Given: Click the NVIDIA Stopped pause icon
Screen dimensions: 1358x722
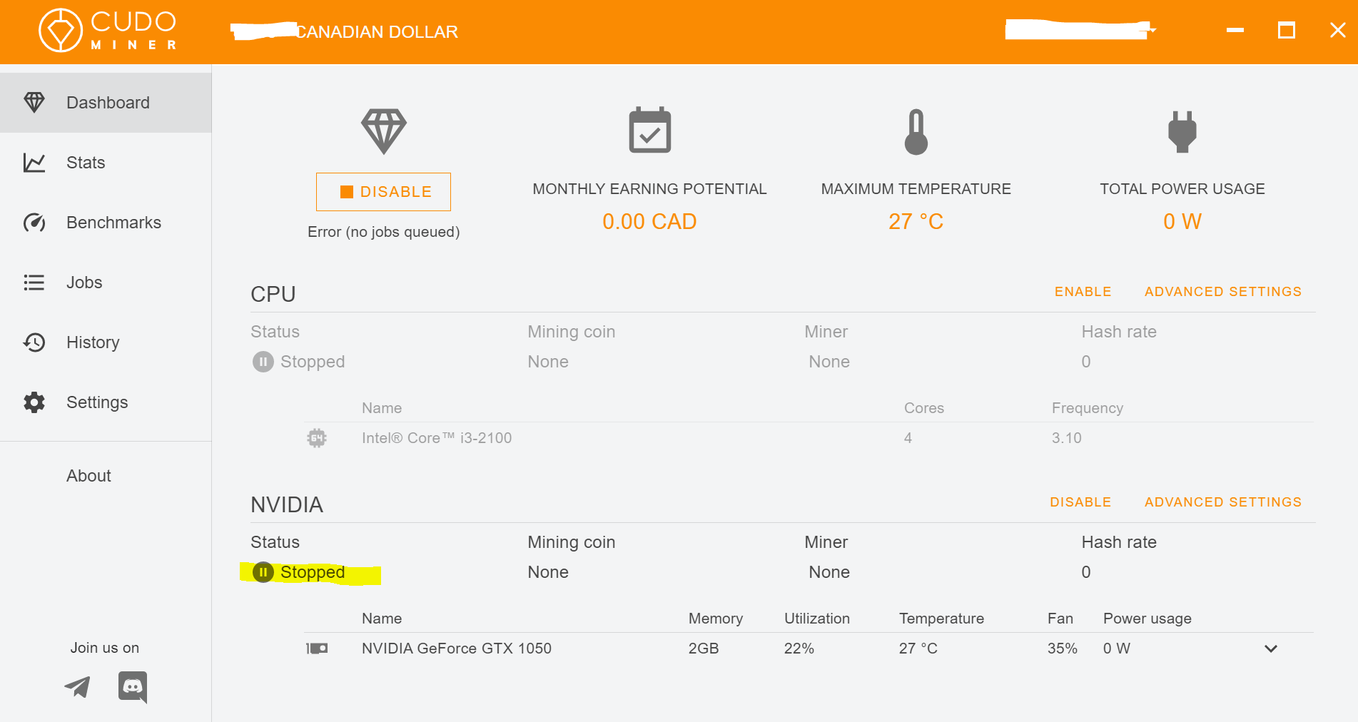Looking at the screenshot, I should (x=263, y=572).
